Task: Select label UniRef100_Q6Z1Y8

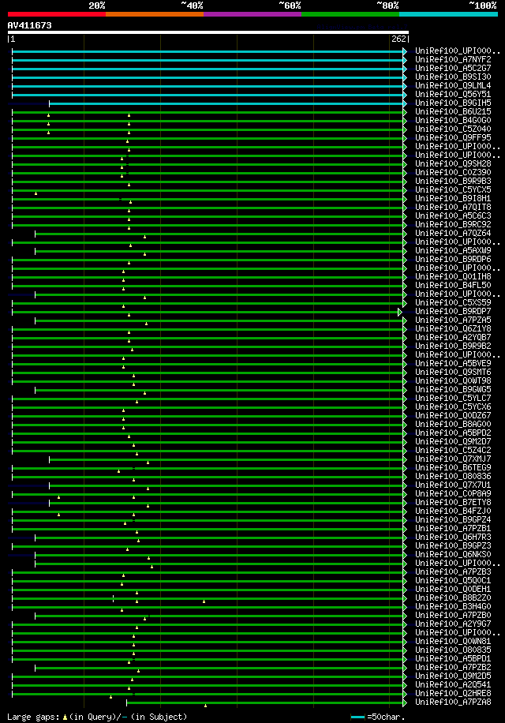Action: click(453, 329)
